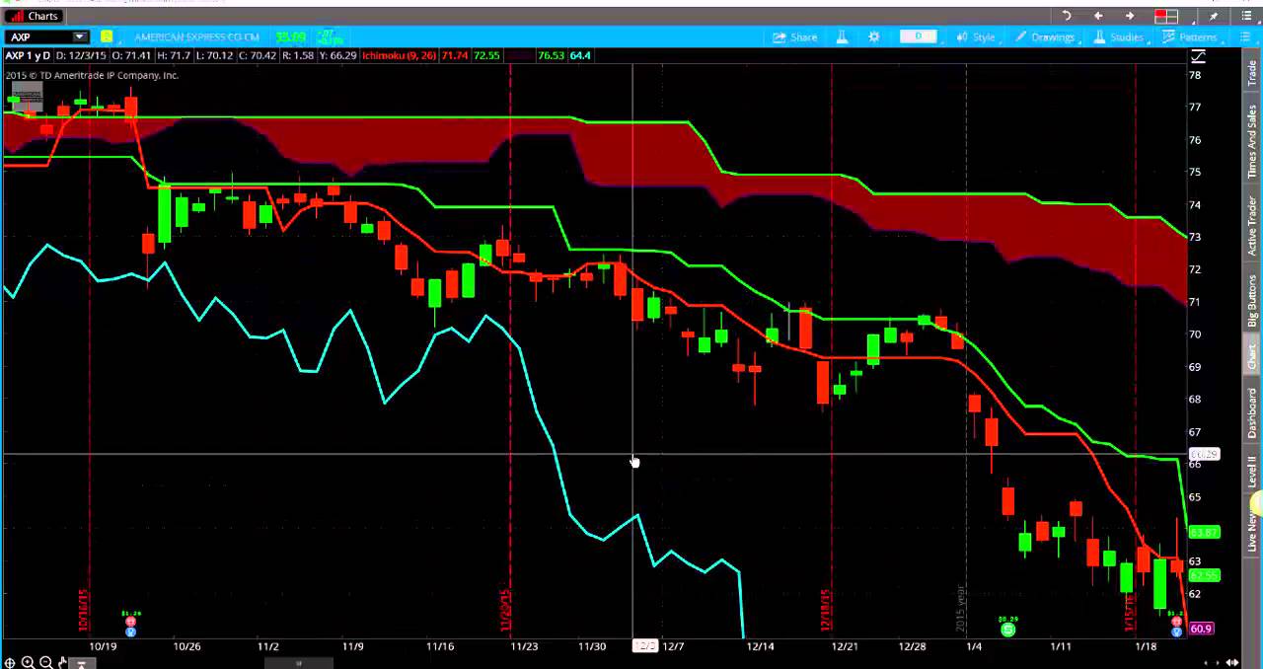Click the 10/16/15 expiration marker

85,610
